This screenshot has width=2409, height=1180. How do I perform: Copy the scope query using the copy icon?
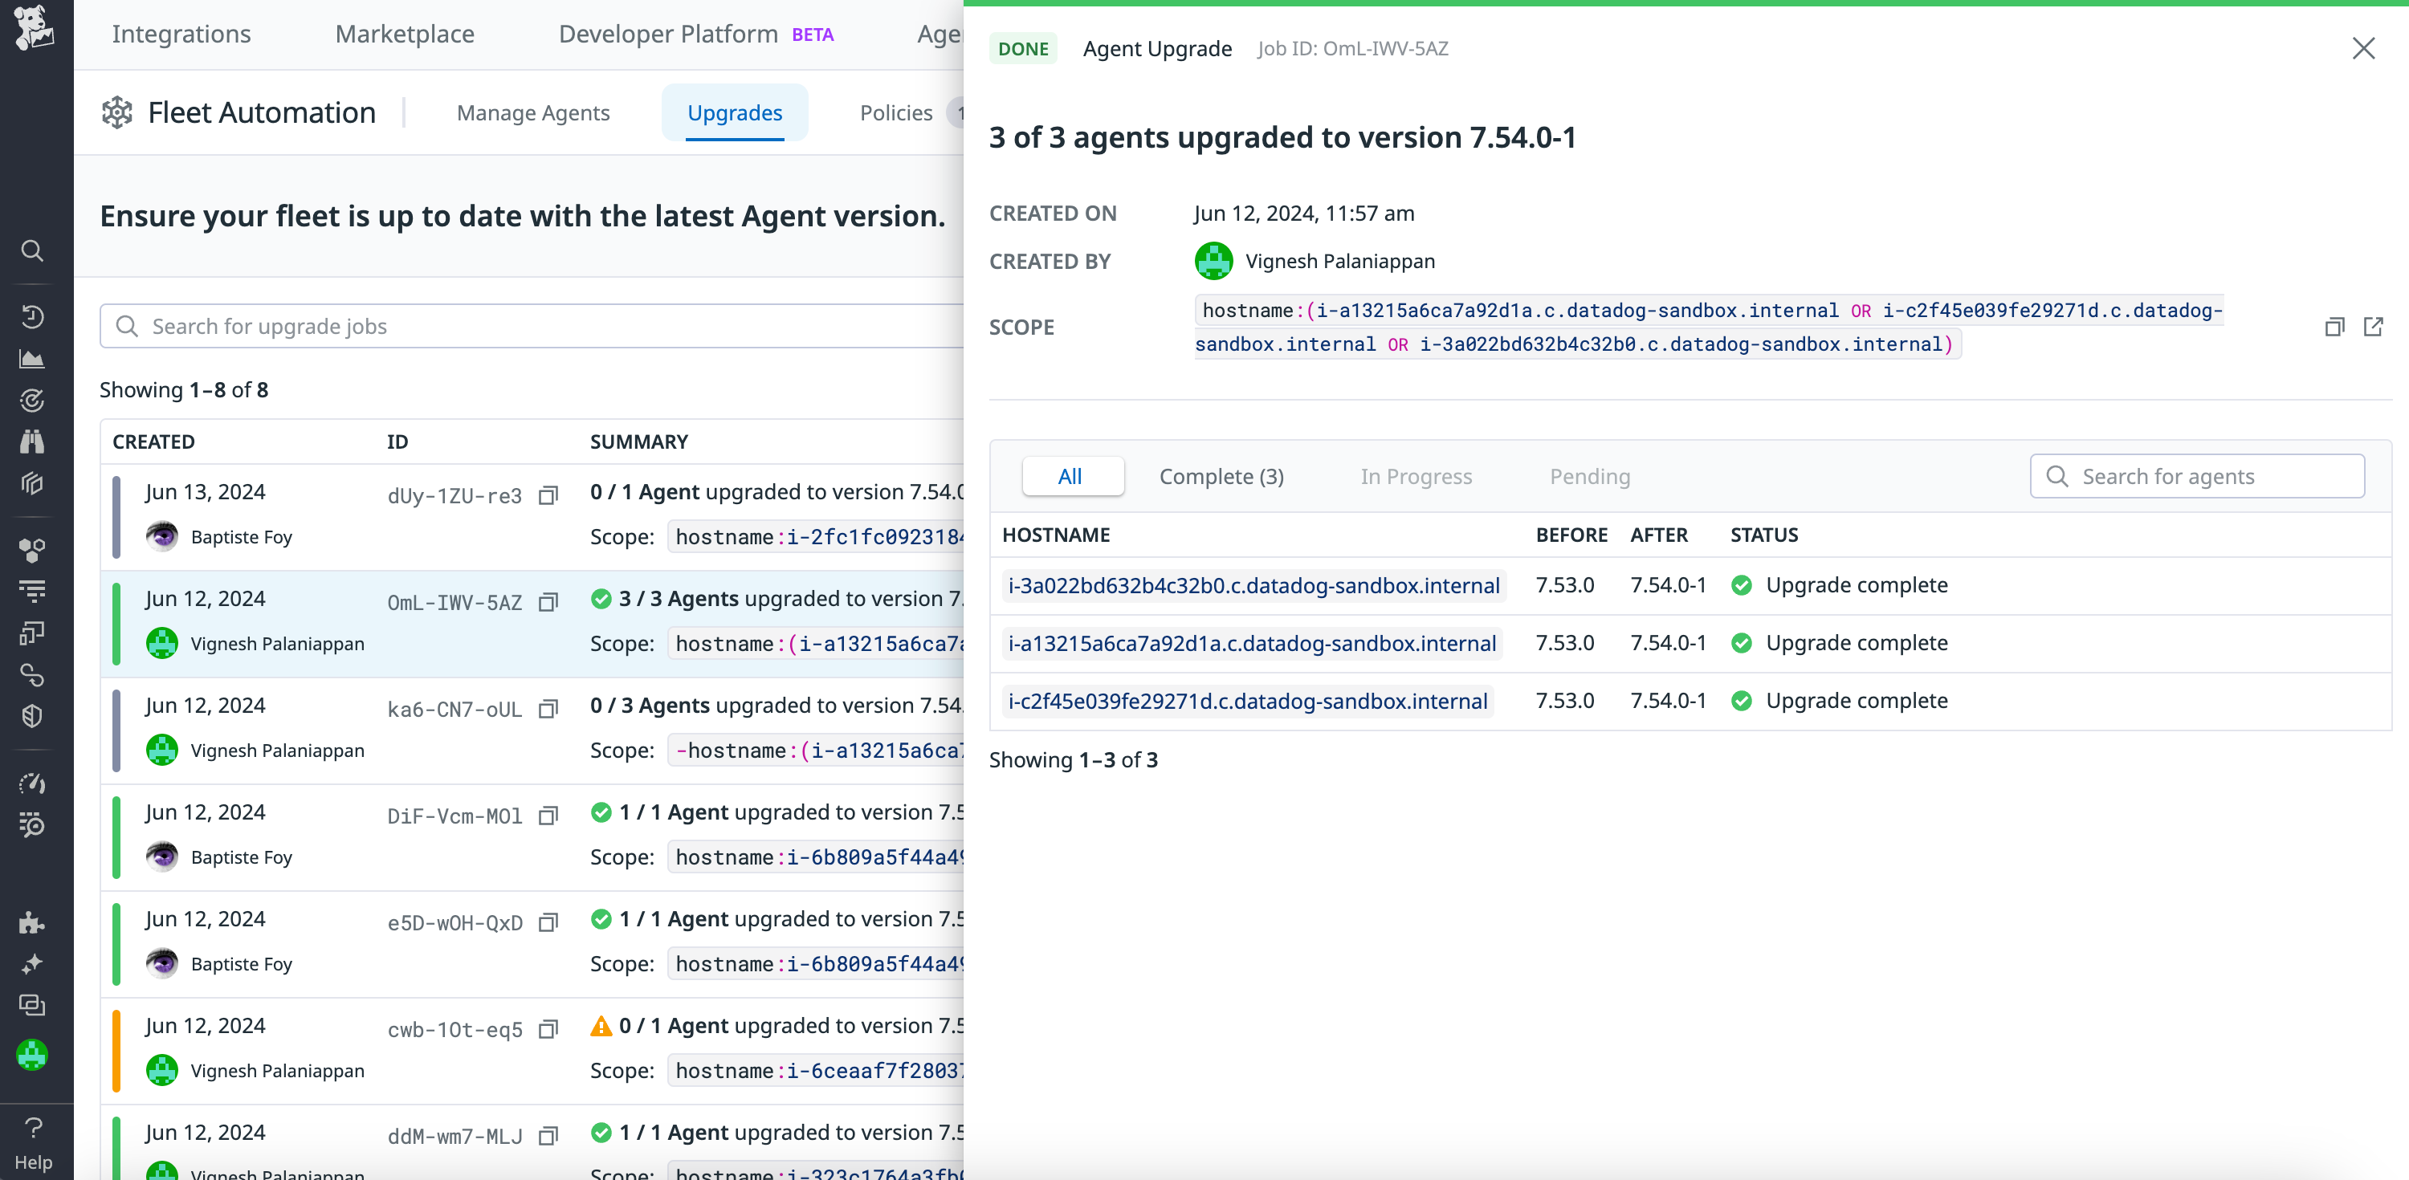pos(2334,328)
